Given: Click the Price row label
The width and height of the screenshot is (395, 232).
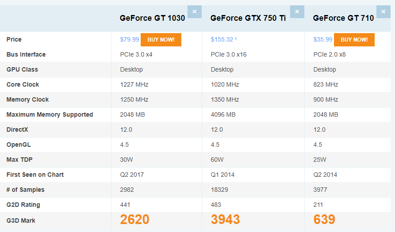Looking at the screenshot, I should 14,40.
